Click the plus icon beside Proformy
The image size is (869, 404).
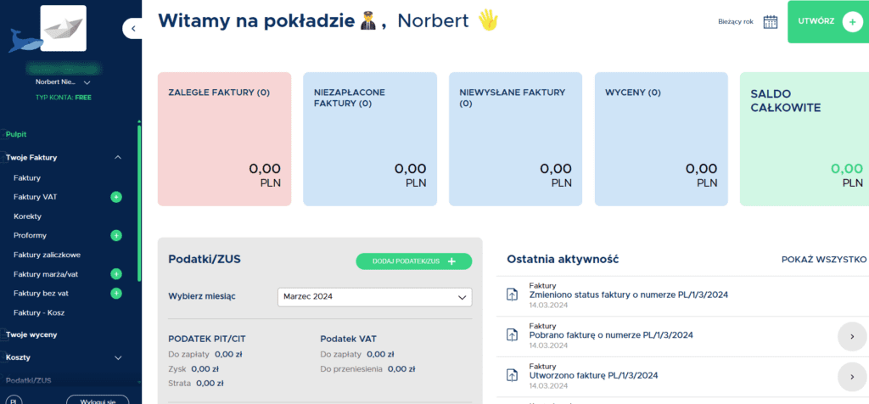[x=116, y=235]
